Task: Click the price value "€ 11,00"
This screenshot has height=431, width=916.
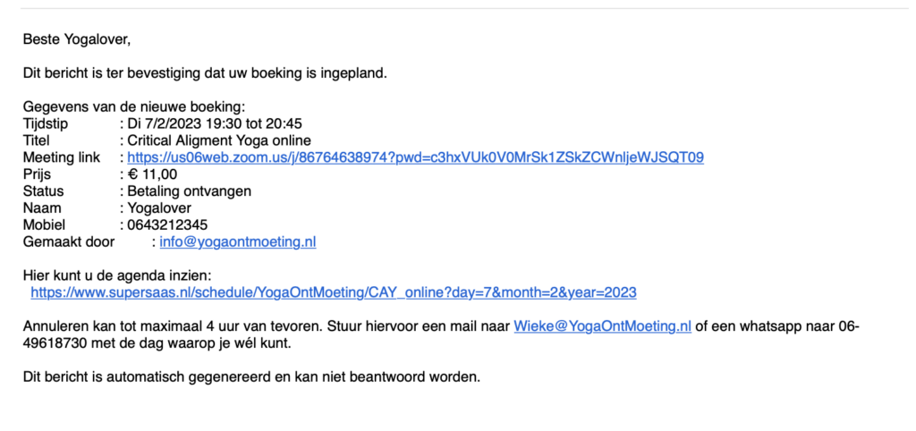Action: 152,174
